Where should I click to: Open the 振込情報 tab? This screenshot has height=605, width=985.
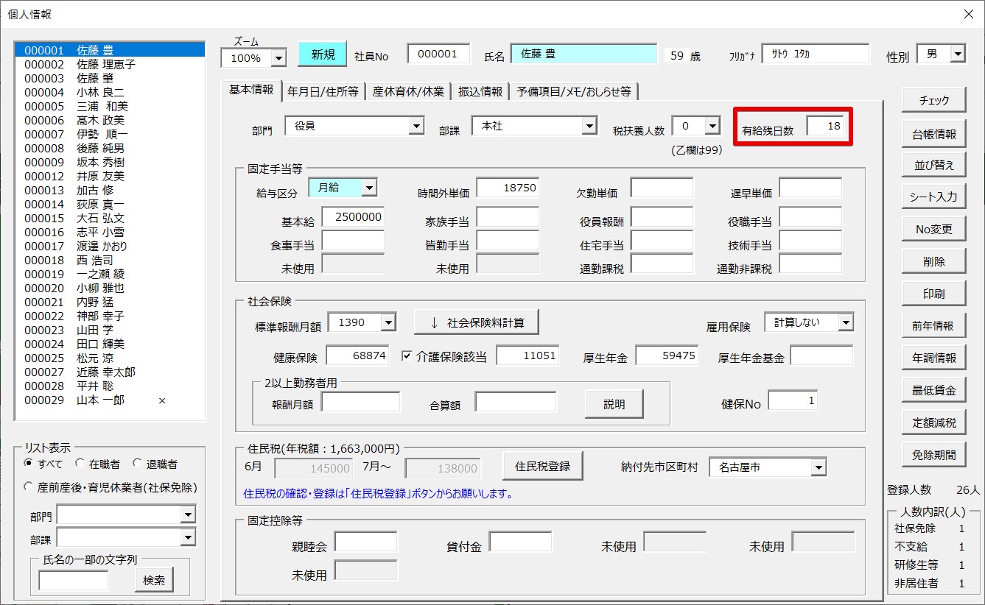point(480,91)
